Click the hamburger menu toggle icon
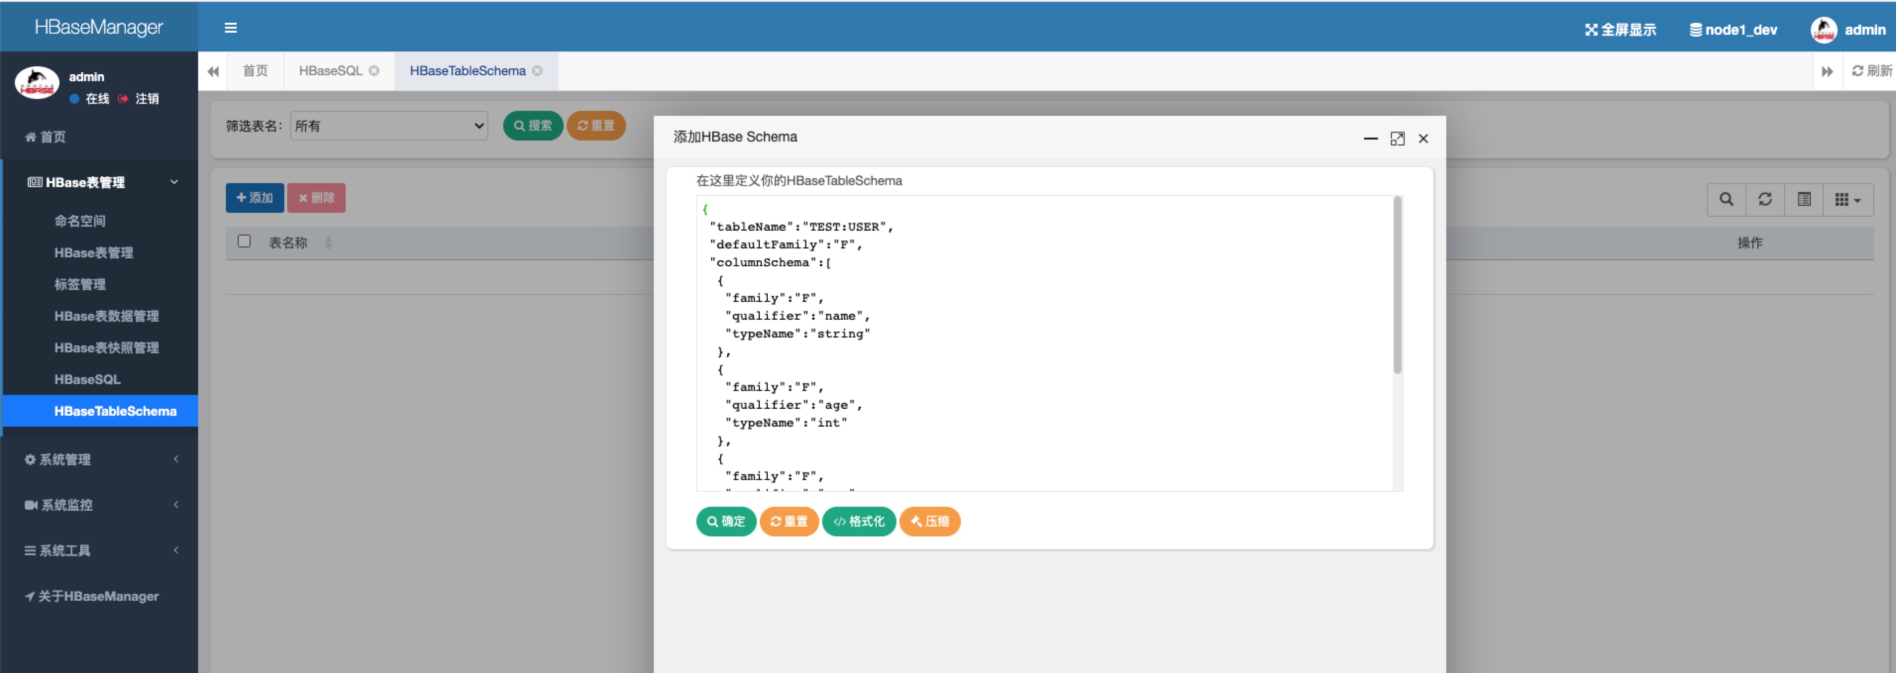Screen dimensions: 1896x673 click(x=230, y=28)
